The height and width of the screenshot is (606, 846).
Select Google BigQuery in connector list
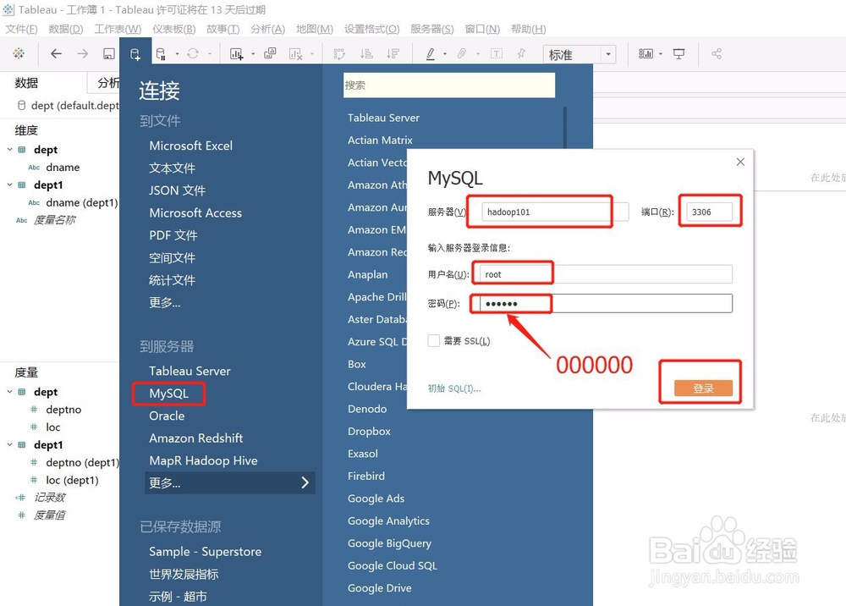click(x=389, y=543)
